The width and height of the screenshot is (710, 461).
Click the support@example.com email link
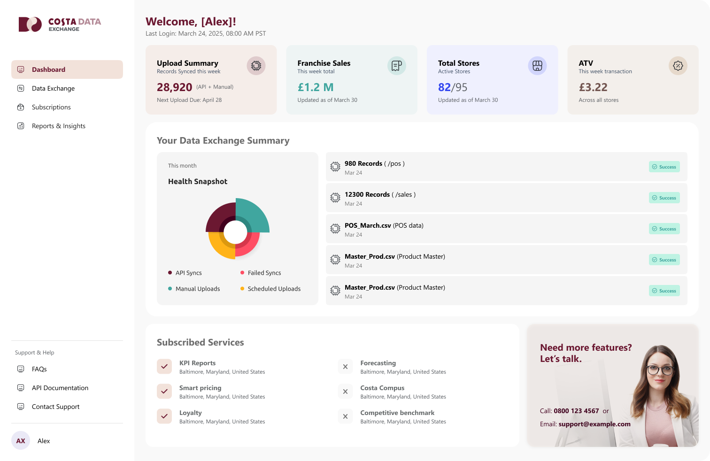pyautogui.click(x=594, y=424)
